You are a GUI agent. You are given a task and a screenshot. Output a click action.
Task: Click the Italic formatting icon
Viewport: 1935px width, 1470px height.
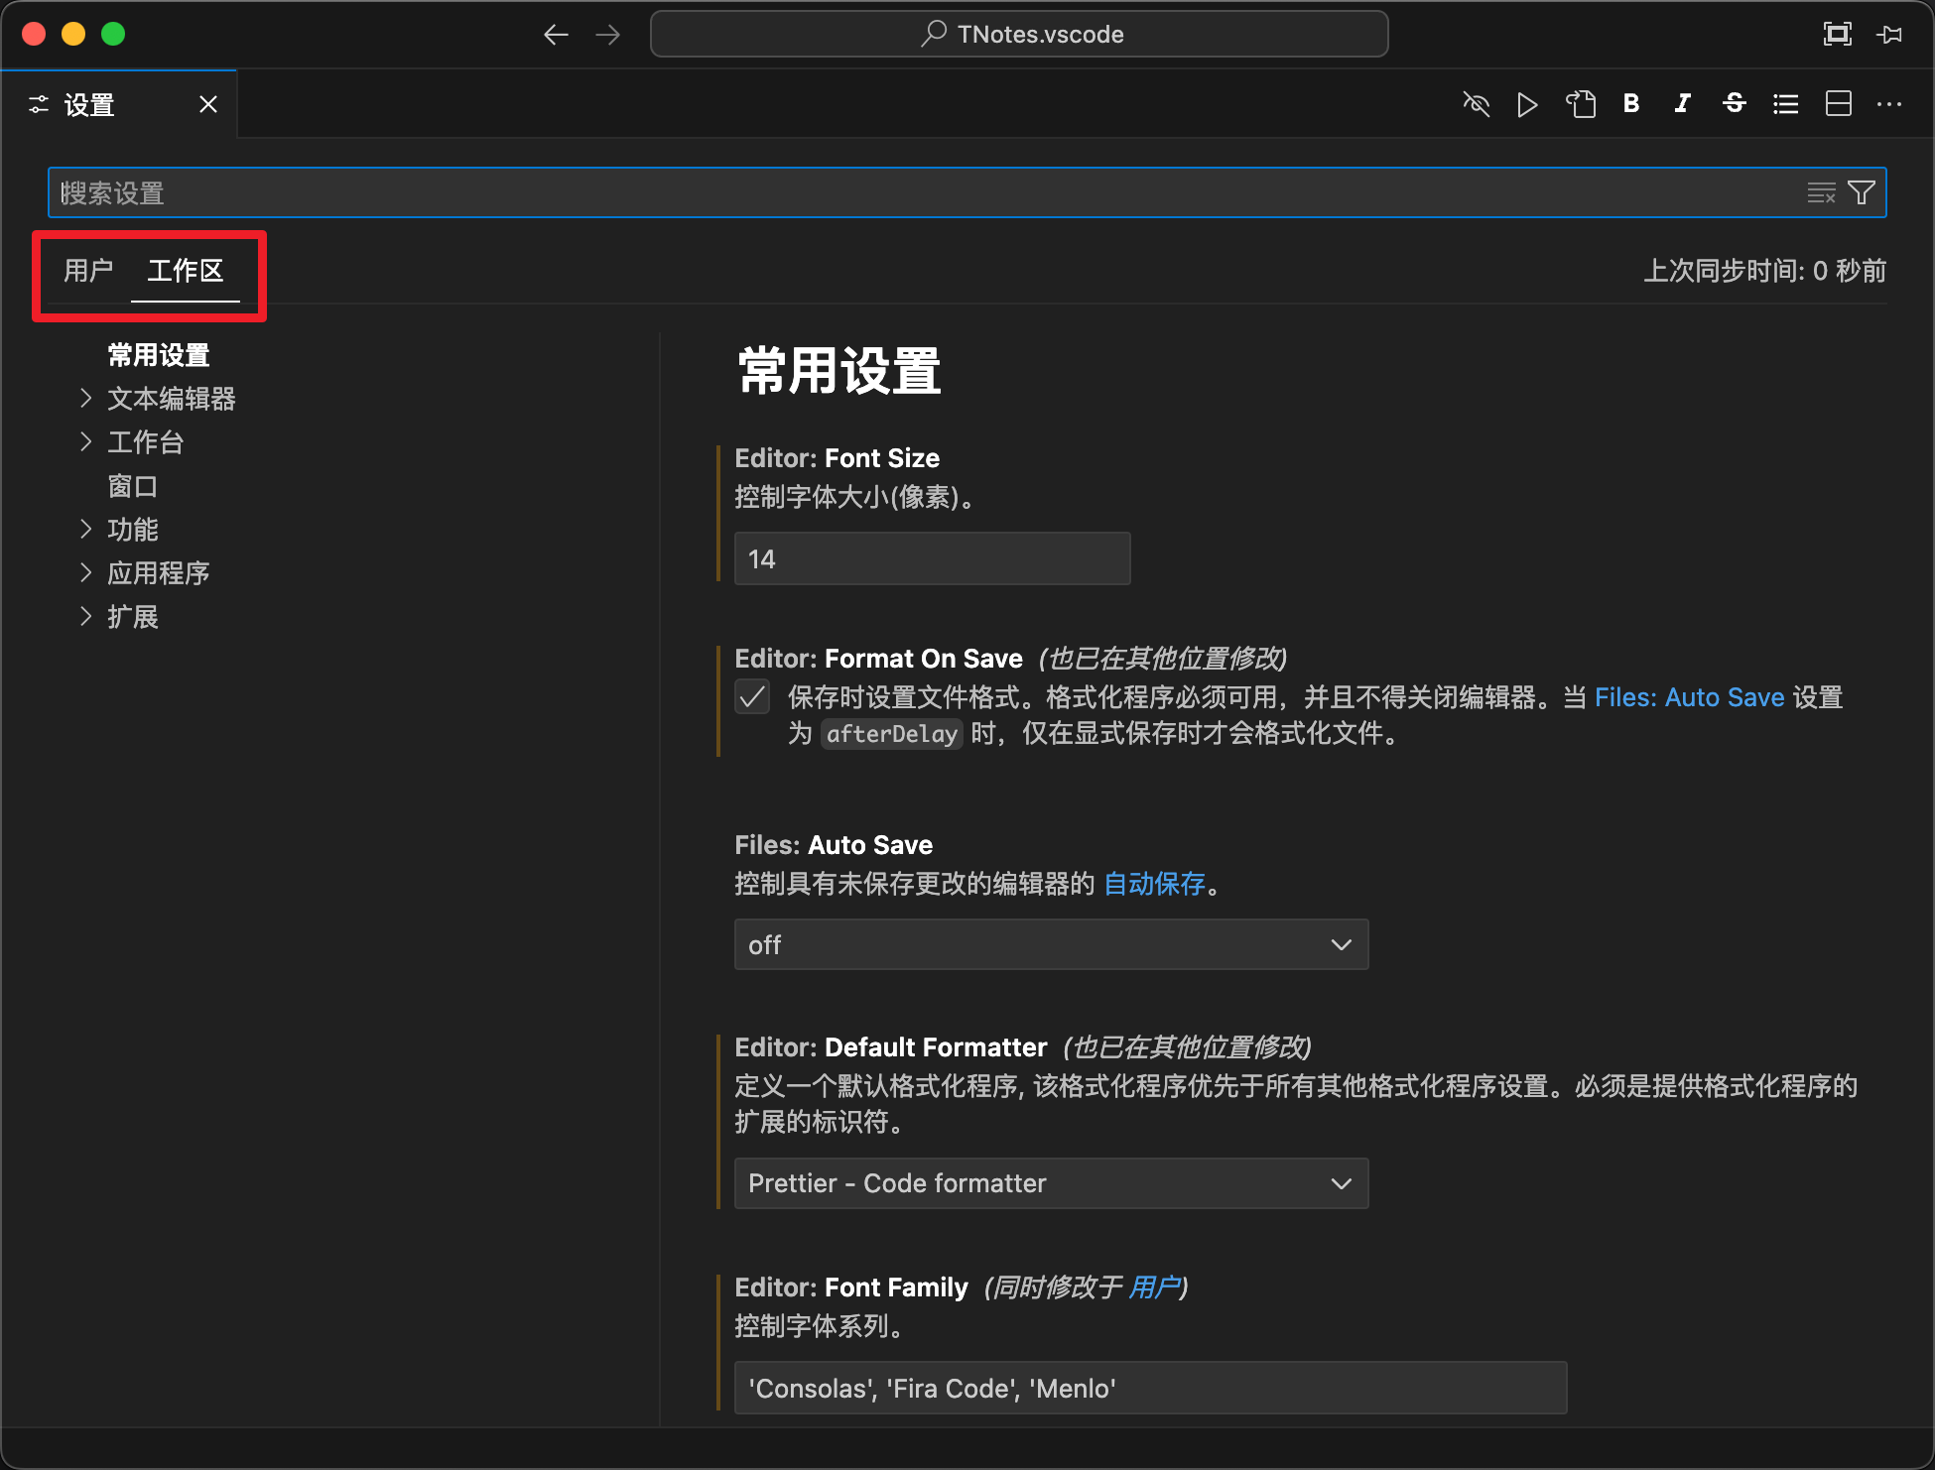(1682, 104)
